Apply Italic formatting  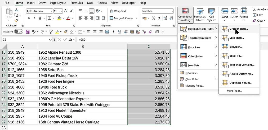coord(34,18)
